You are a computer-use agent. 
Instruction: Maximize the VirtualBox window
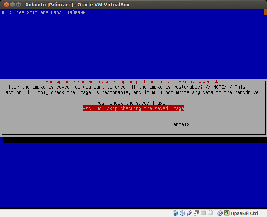pos(19,5)
